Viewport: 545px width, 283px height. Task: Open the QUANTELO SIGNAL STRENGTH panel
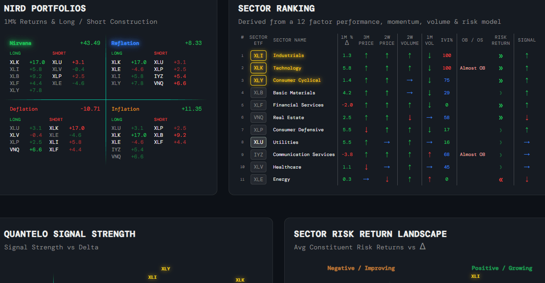69,234
